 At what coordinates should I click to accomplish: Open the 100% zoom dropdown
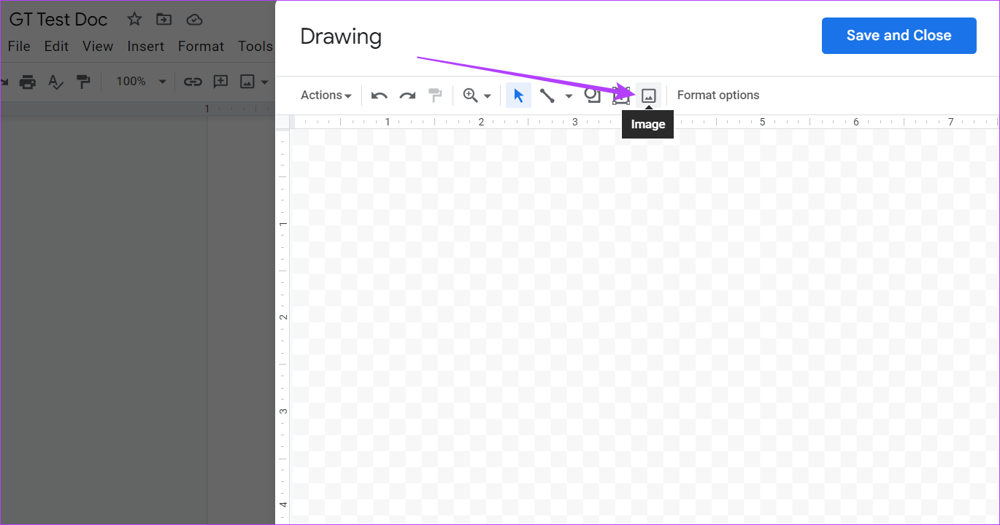click(140, 81)
